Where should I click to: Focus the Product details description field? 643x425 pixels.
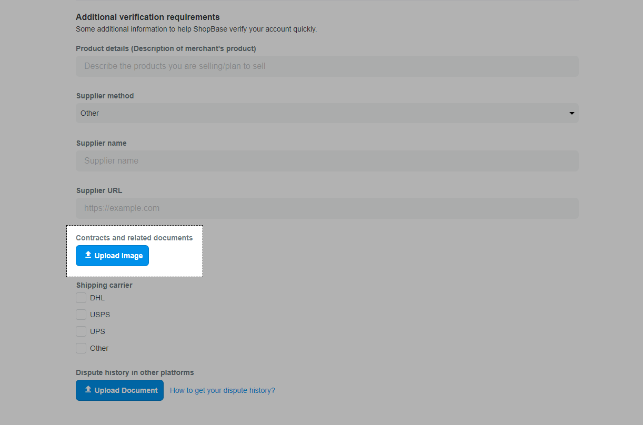pyautogui.click(x=326, y=66)
